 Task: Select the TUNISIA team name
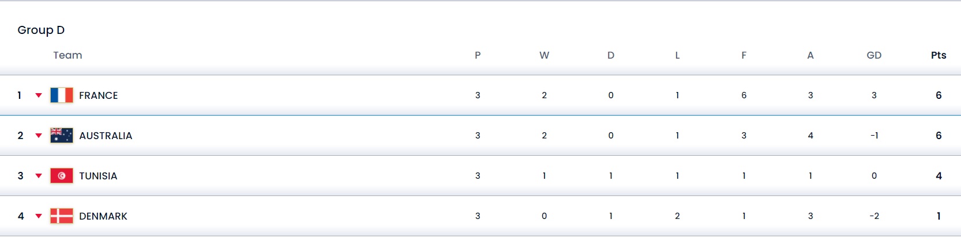click(x=98, y=176)
